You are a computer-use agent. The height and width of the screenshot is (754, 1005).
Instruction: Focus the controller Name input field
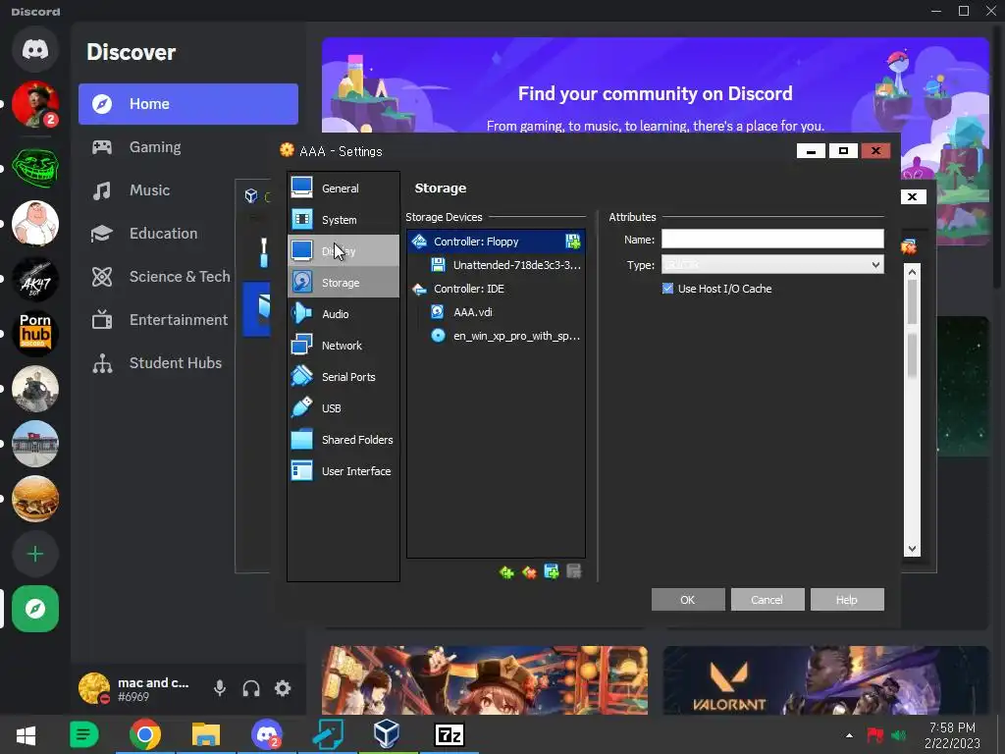(x=772, y=240)
